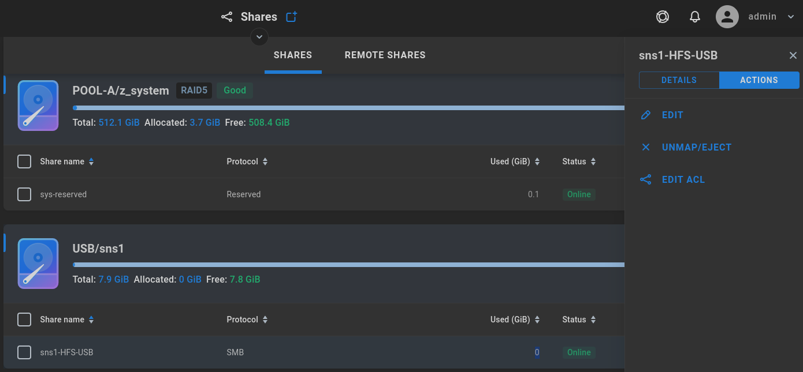Screen dimensions: 803x372
Task: Sort POOL-A table by Status arrows
Action: click(593, 162)
